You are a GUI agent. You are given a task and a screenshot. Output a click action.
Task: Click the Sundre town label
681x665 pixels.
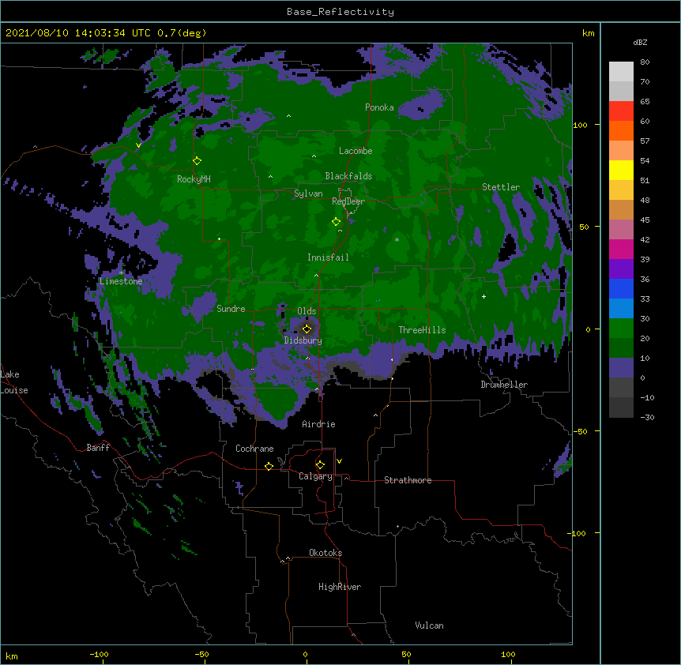(x=231, y=309)
